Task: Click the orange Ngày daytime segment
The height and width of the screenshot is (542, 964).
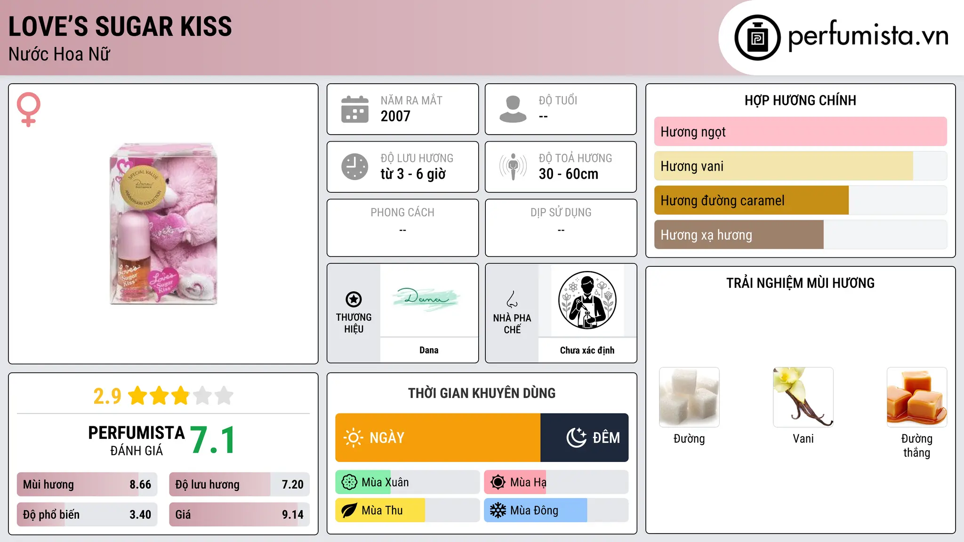Action: point(438,438)
